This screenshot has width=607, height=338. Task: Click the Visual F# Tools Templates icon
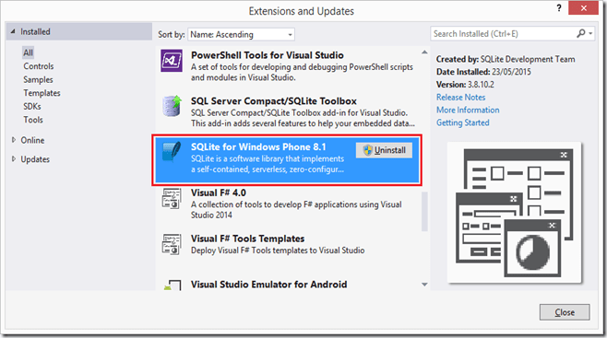pyautogui.click(x=172, y=244)
